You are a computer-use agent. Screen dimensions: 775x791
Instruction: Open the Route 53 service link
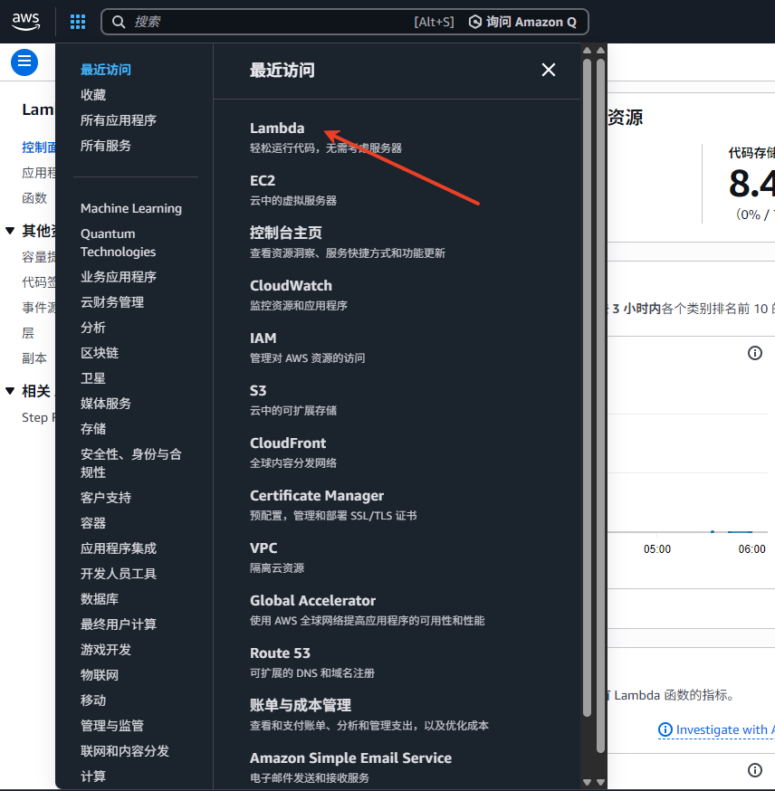point(280,653)
